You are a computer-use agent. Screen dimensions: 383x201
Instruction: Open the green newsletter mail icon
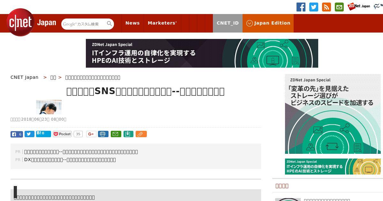(x=339, y=7)
